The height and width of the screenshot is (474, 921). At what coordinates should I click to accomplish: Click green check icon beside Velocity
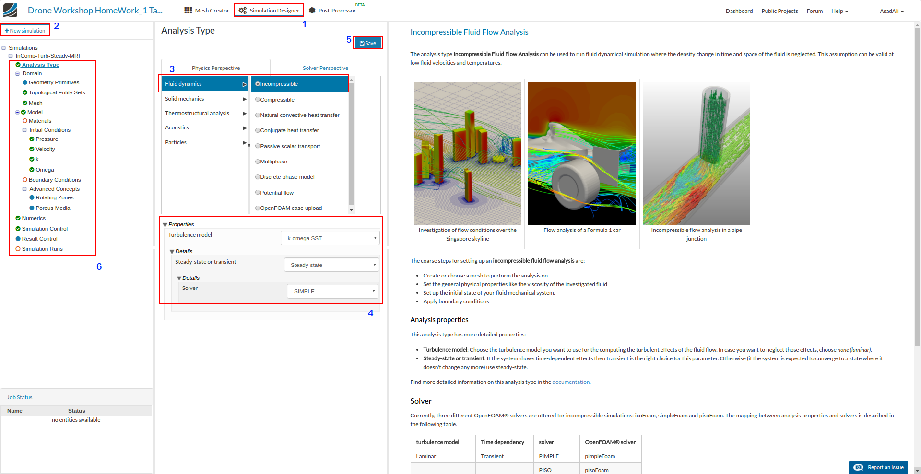[x=32, y=149]
